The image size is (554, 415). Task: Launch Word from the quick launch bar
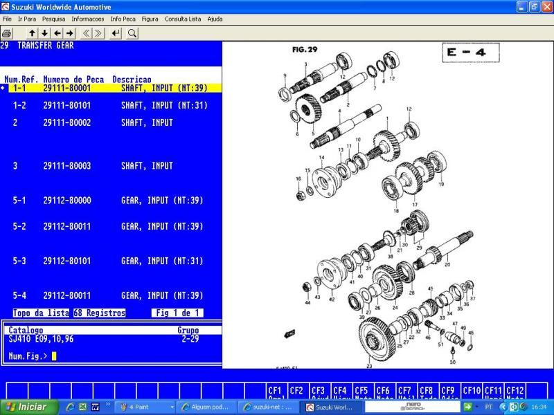[x=95, y=407]
